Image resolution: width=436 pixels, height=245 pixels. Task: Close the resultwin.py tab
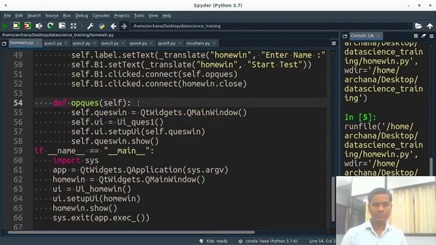(x=214, y=44)
